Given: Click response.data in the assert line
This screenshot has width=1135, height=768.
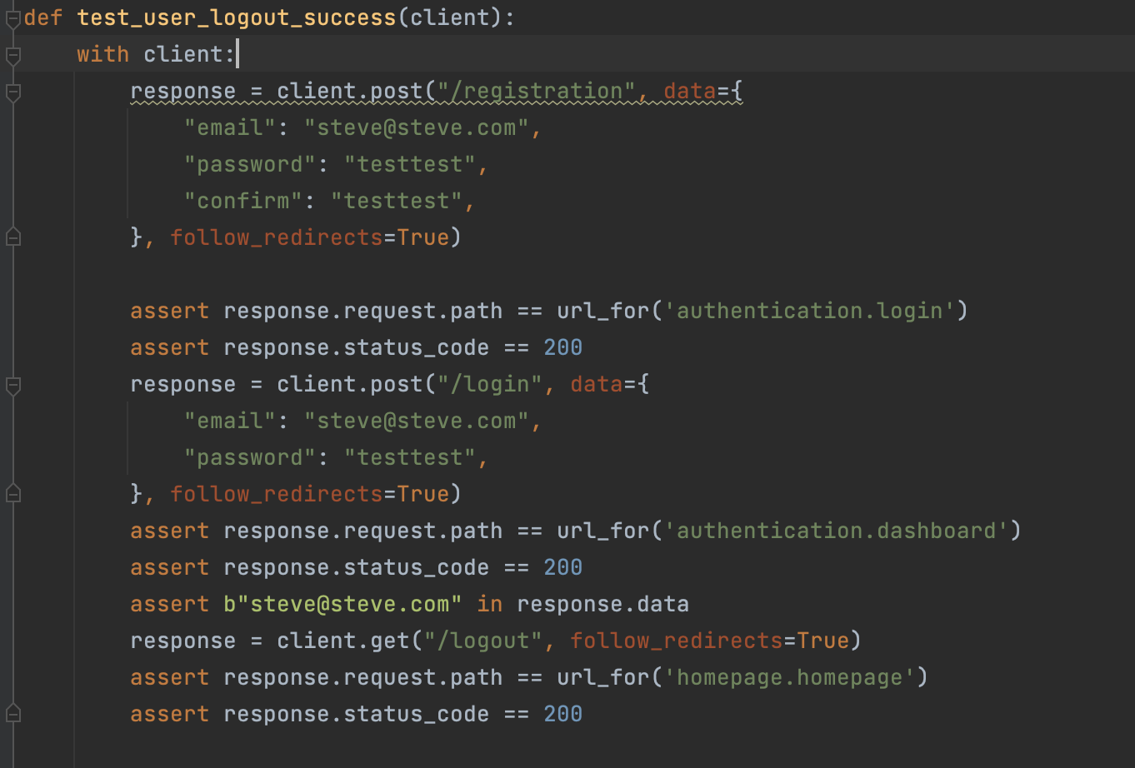Looking at the screenshot, I should 602,605.
